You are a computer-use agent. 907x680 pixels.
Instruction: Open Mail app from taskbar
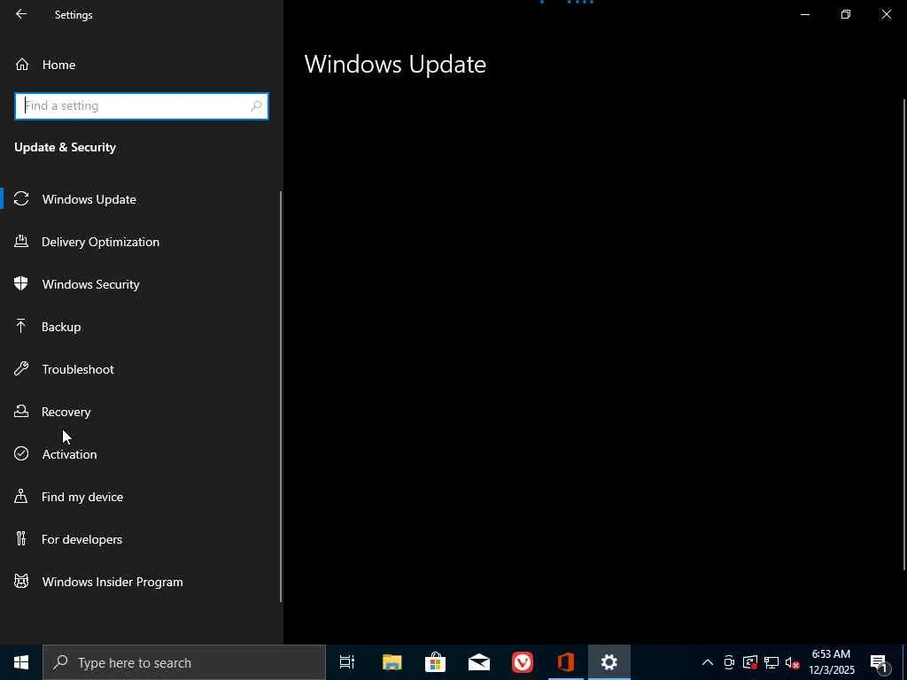[x=479, y=662]
